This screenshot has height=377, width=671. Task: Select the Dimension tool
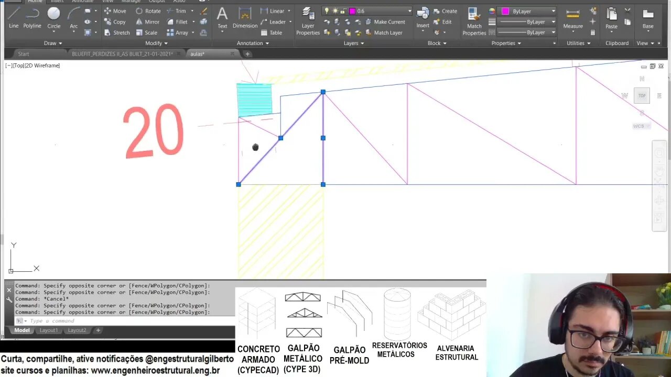click(x=245, y=18)
